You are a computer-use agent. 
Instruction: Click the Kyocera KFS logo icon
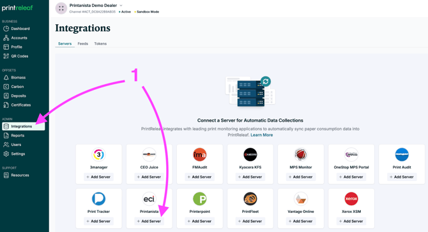[x=250, y=155]
